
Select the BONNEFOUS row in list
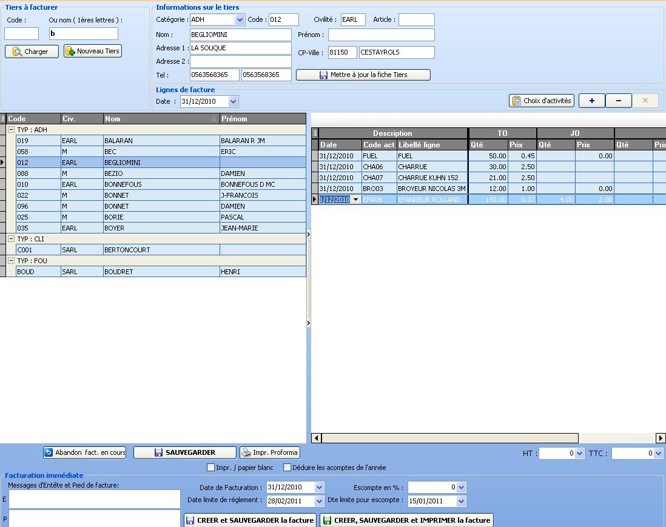pyautogui.click(x=161, y=184)
